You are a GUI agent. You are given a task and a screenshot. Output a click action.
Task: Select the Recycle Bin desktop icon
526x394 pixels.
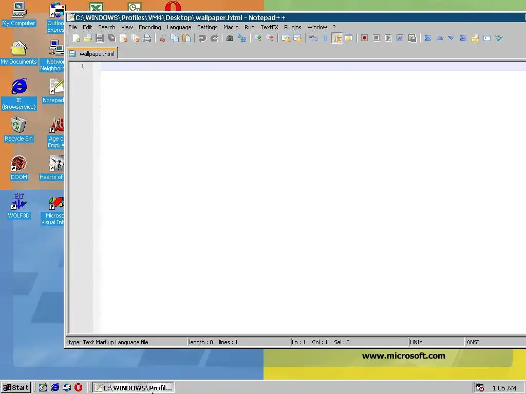(x=19, y=130)
